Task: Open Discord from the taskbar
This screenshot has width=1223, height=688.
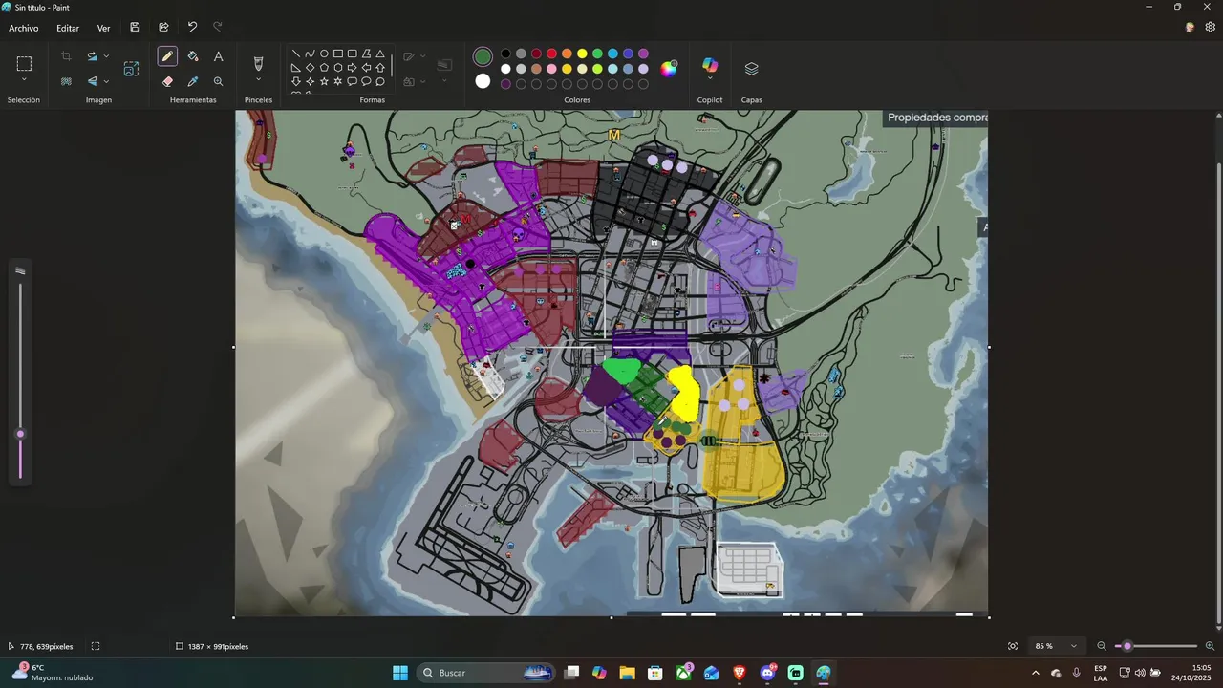Action: [767, 673]
